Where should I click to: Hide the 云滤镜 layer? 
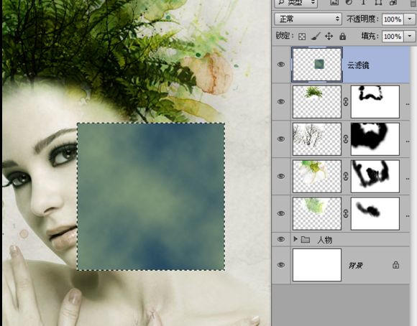(281, 65)
